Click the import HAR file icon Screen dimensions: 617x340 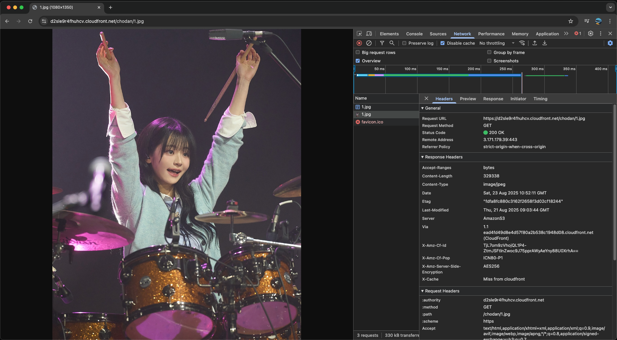pyautogui.click(x=535, y=43)
